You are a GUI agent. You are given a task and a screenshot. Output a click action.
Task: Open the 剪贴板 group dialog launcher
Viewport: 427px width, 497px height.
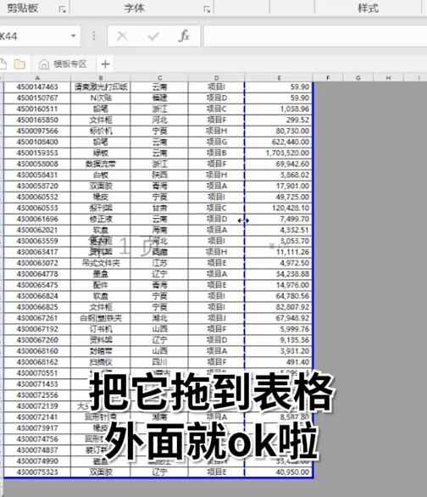(x=63, y=10)
